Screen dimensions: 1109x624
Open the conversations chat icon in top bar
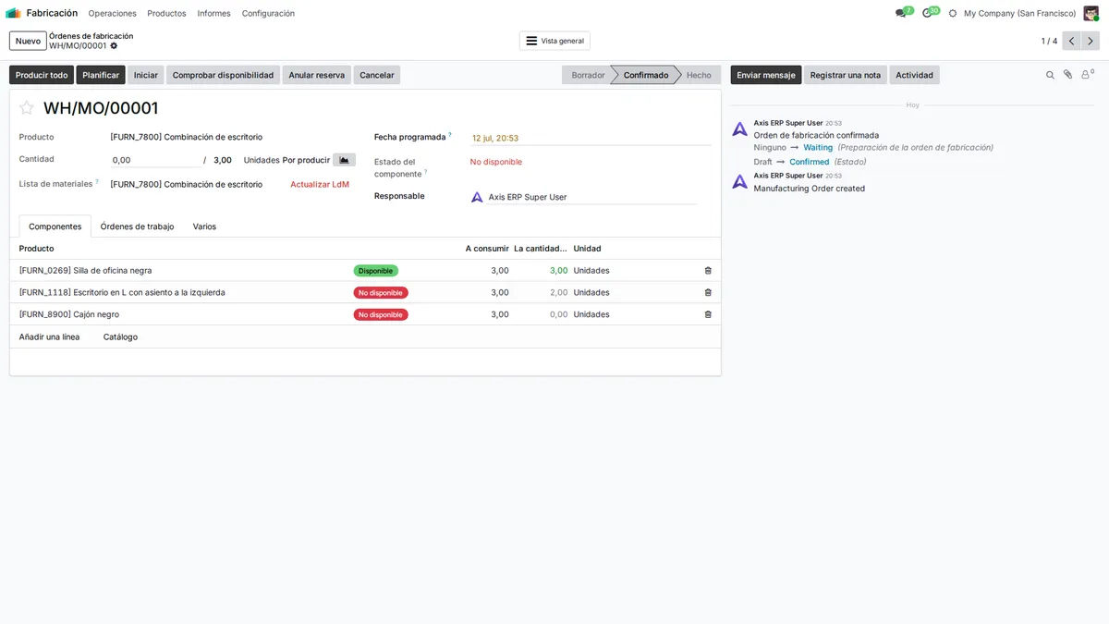(903, 13)
